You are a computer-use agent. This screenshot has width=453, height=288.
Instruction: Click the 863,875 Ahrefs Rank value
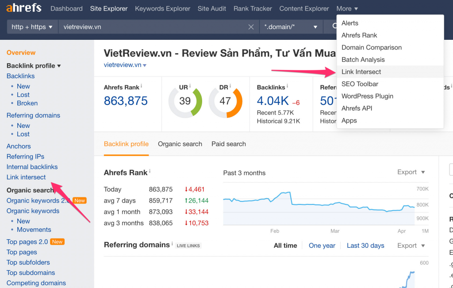[x=126, y=101]
